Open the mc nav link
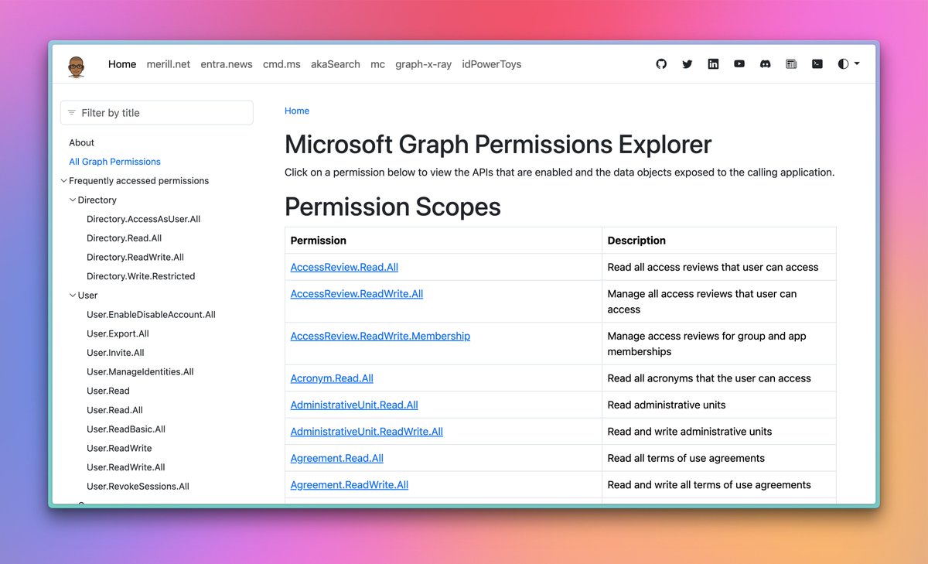Image resolution: width=928 pixels, height=564 pixels. tap(377, 64)
